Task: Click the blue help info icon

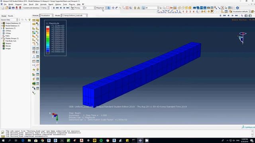Action: (237, 8)
